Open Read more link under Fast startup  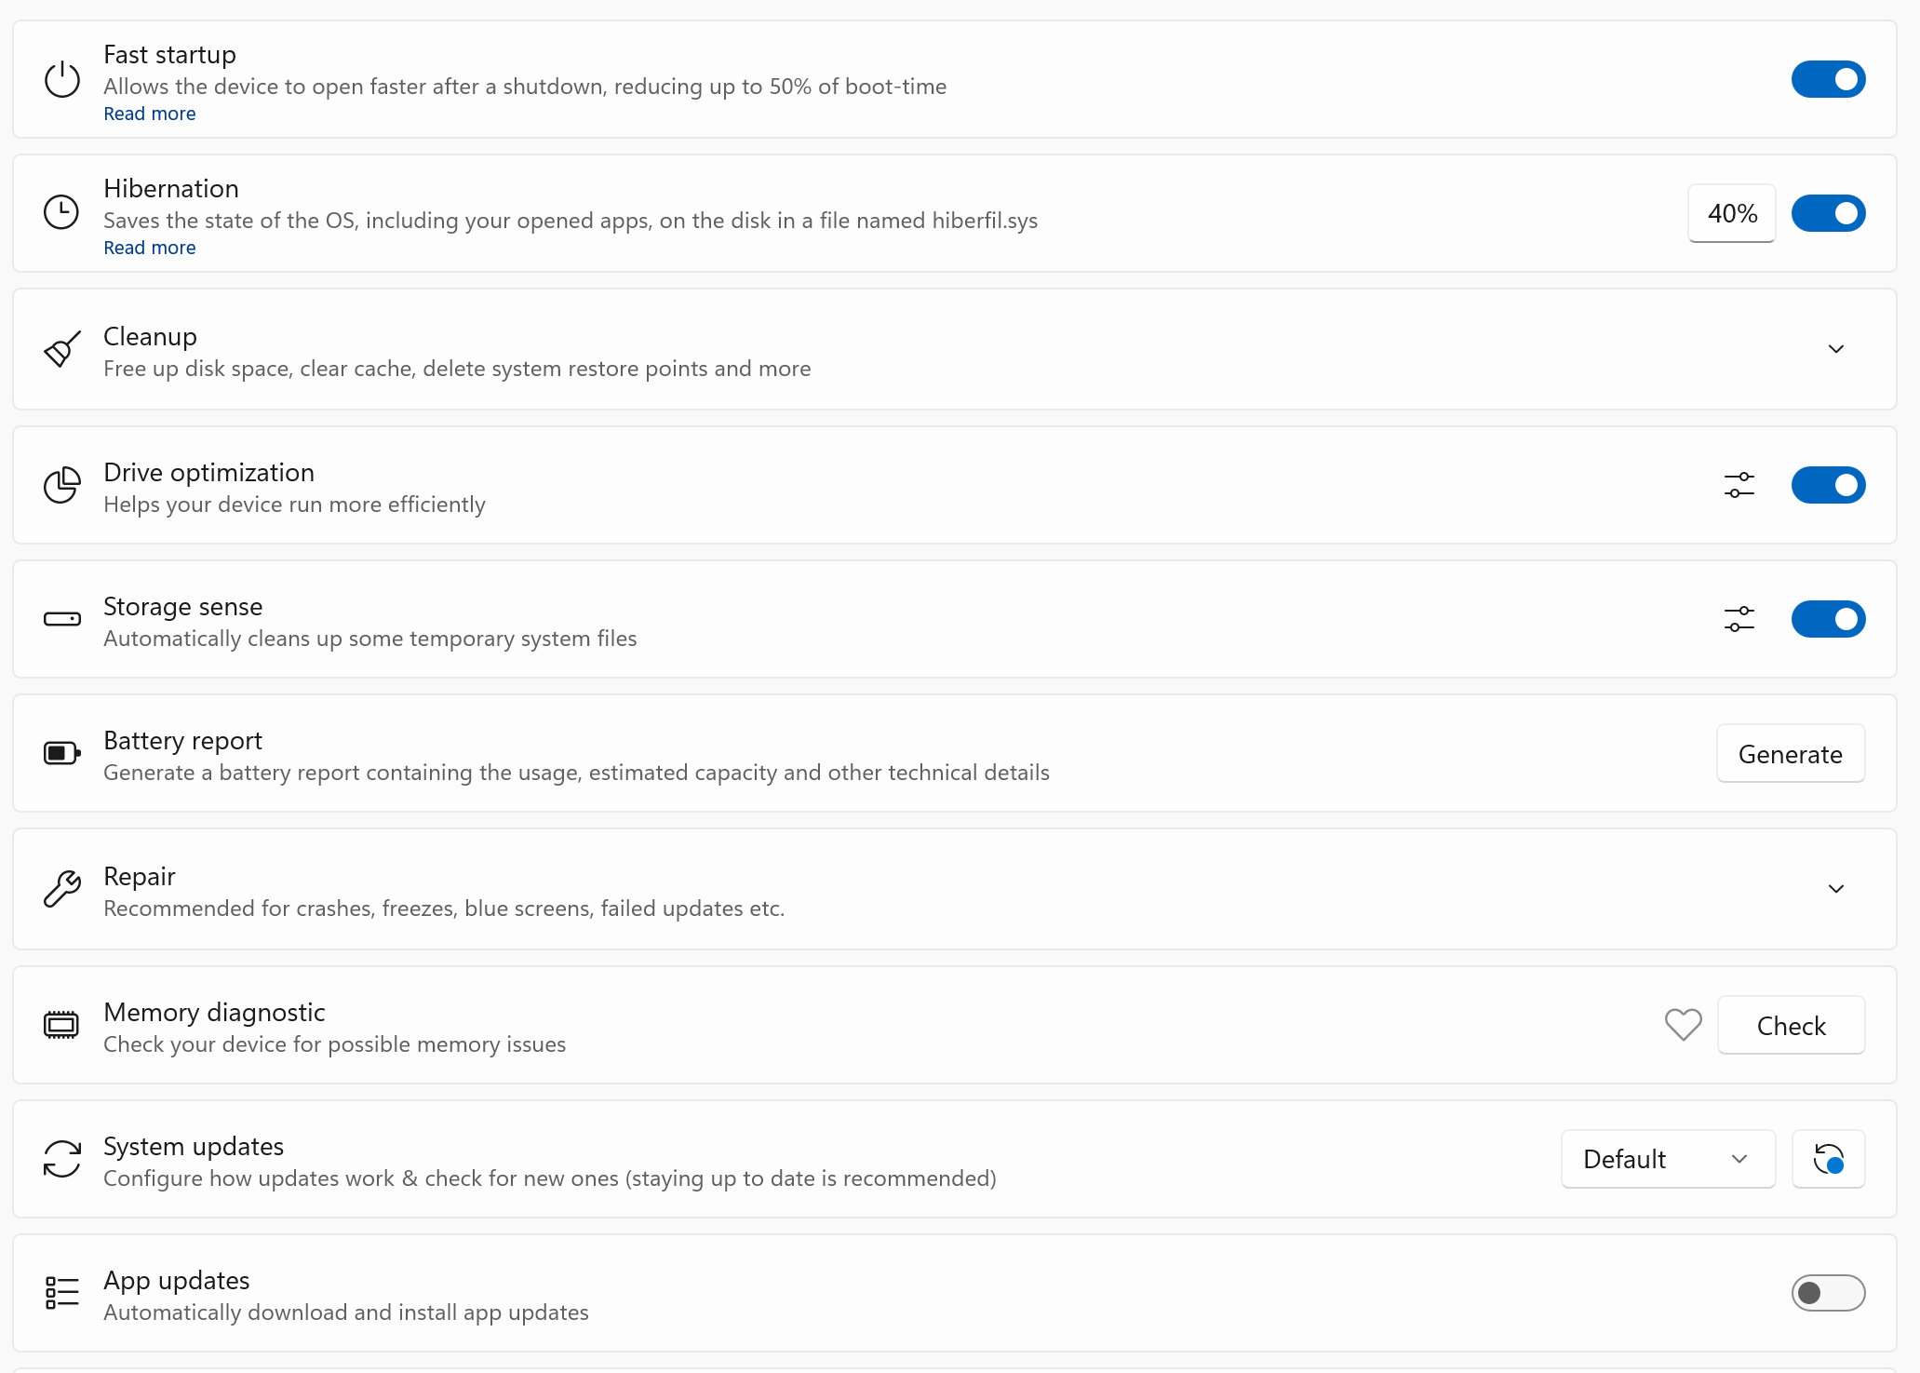(x=150, y=114)
